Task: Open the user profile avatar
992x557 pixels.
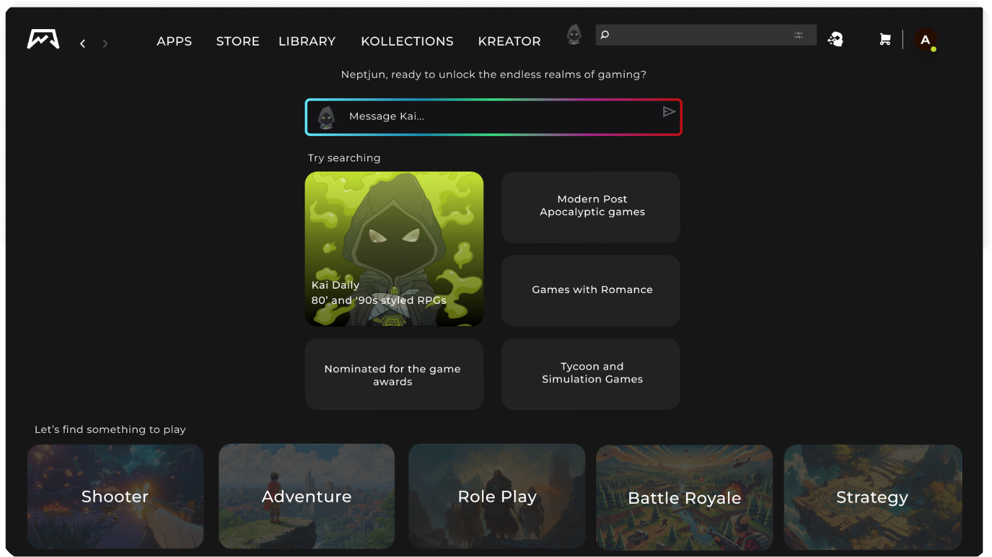Action: (925, 40)
